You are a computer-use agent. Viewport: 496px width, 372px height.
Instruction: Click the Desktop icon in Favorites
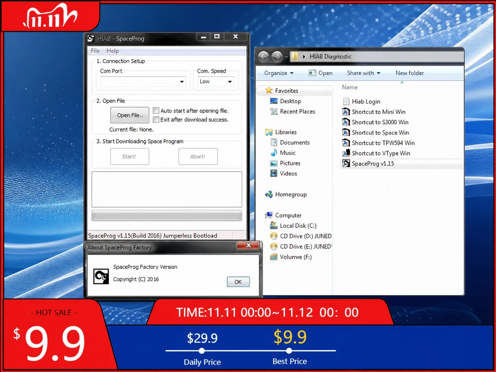point(274,101)
